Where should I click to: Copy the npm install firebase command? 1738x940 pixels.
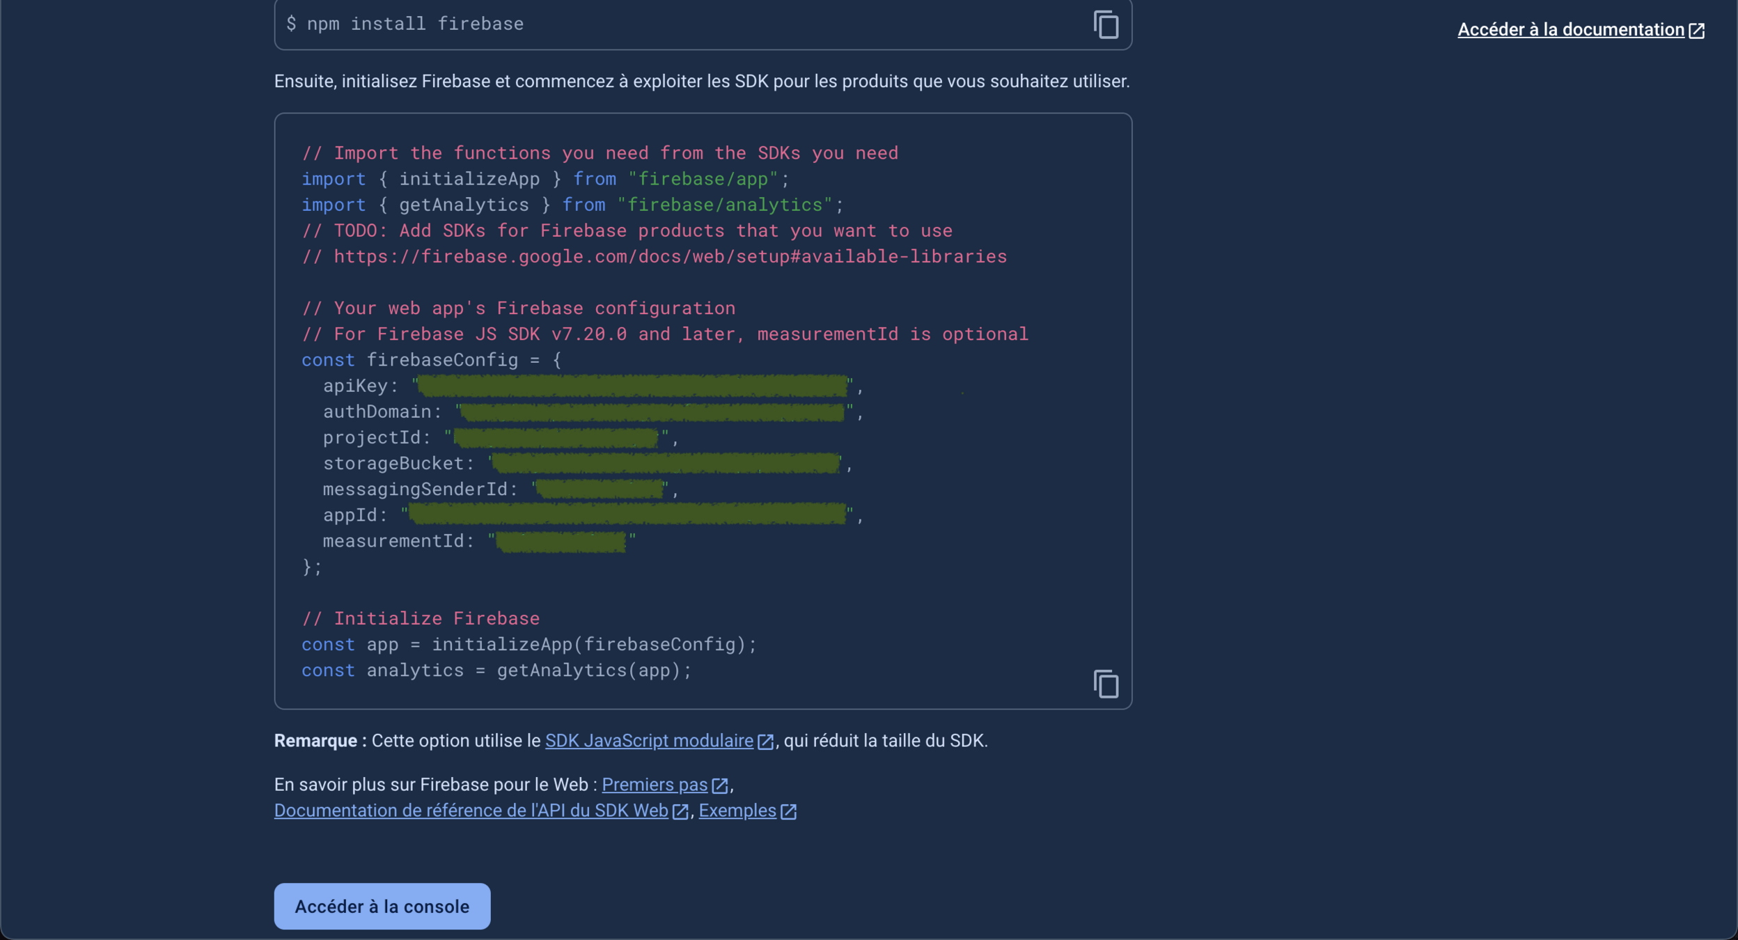coord(1106,25)
